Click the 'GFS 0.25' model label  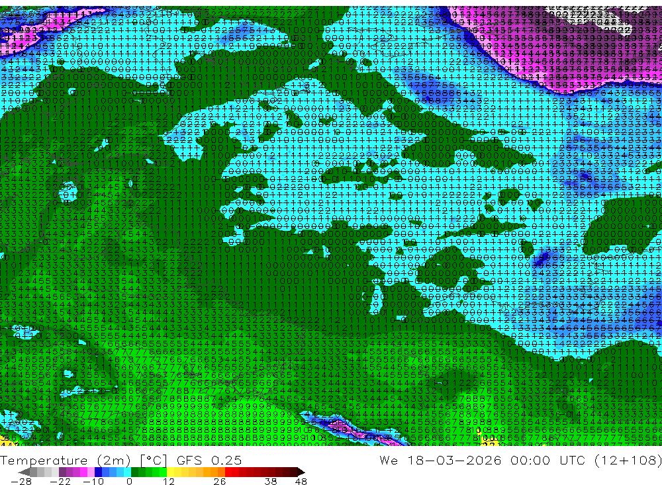(209, 460)
